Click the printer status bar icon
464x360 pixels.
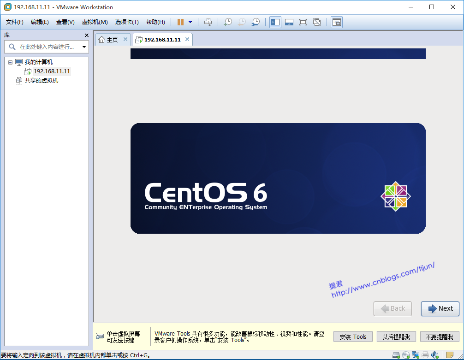tap(426, 355)
